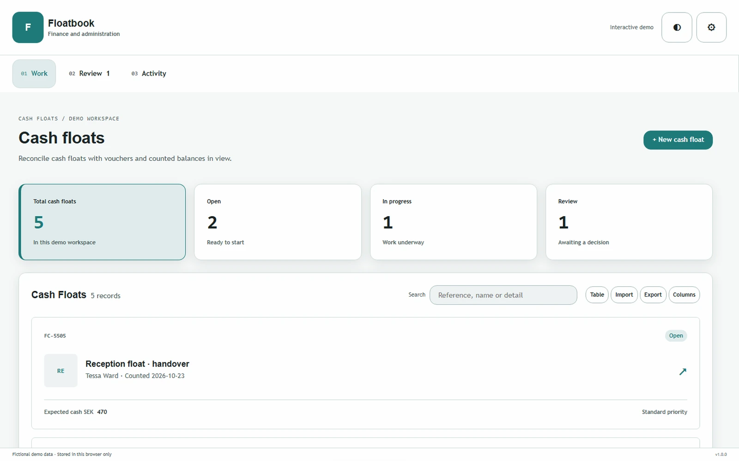Export the cash floats list
739x461 pixels.
(653, 295)
